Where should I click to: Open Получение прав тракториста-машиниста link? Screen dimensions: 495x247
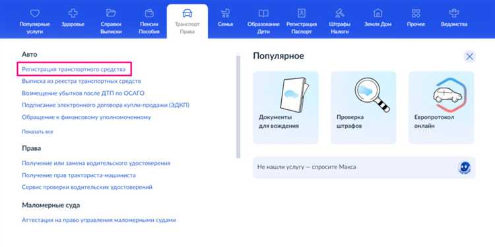(79, 175)
